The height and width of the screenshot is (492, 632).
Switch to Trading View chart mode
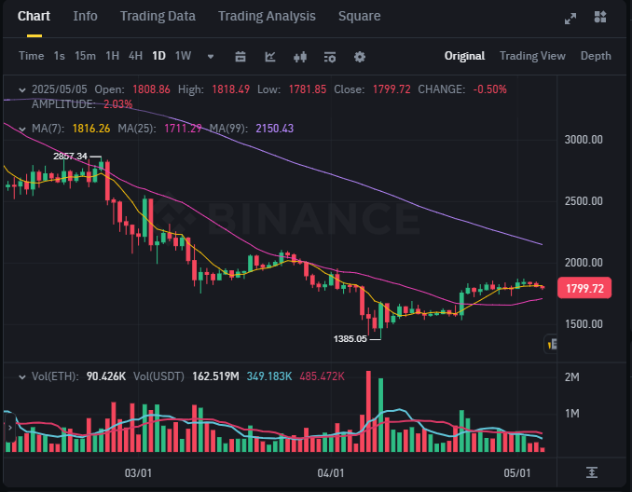pos(532,56)
